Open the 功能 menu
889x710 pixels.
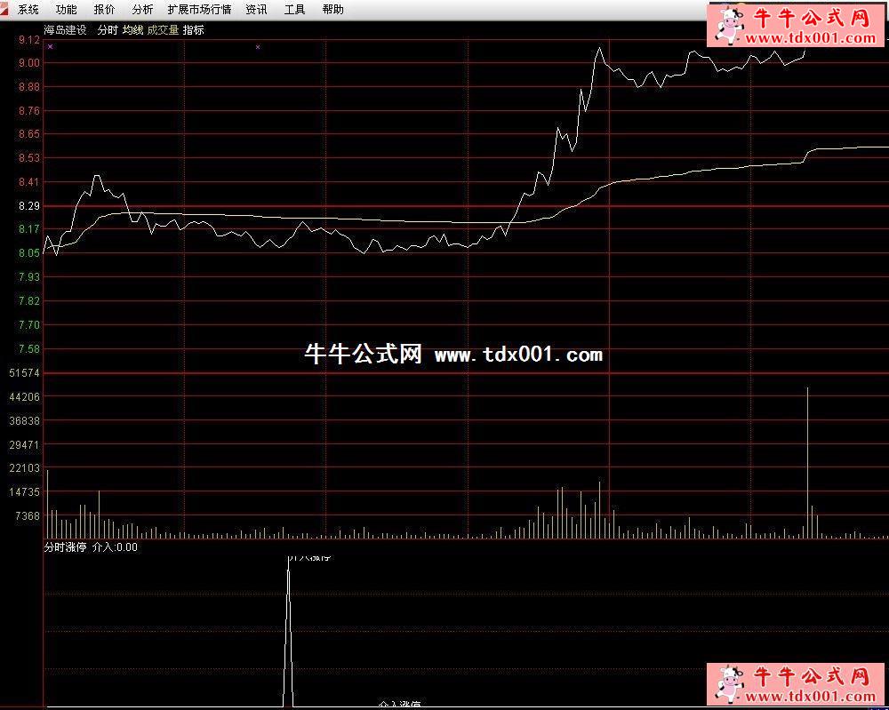click(x=67, y=10)
